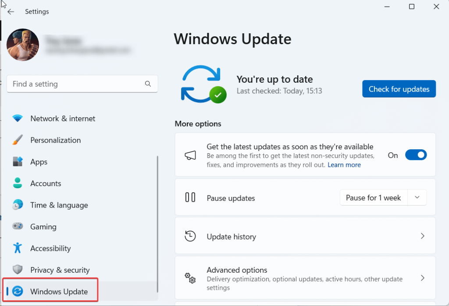
Task: Open Update history chevron
Action: click(x=422, y=236)
